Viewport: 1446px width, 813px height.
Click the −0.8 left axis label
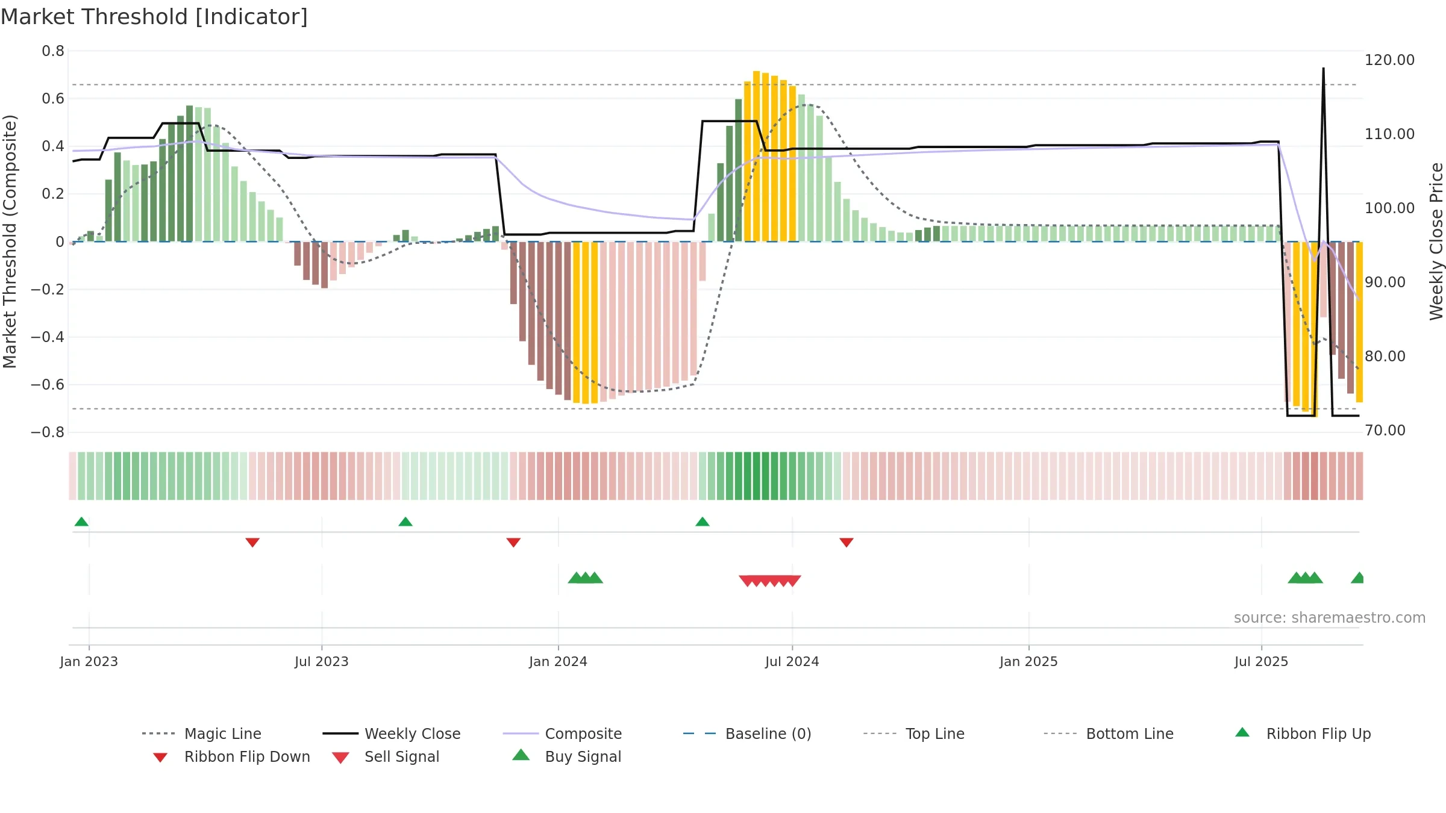(47, 432)
